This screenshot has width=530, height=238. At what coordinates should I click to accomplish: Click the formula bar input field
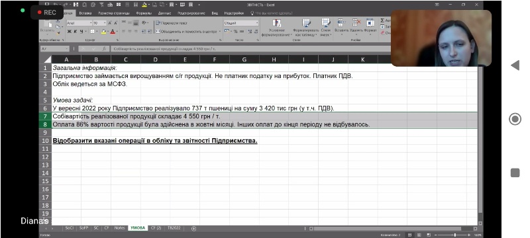pos(250,49)
